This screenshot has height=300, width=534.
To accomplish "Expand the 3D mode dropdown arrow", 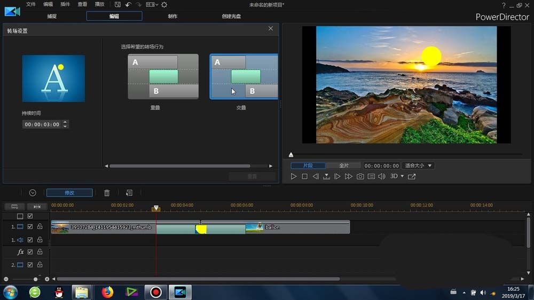I will pyautogui.click(x=402, y=176).
